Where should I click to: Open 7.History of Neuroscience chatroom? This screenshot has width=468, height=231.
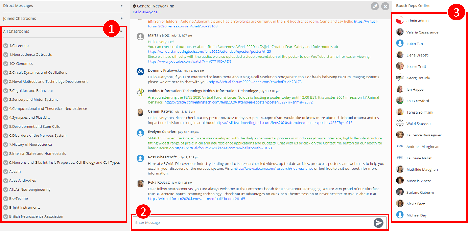click(x=30, y=145)
